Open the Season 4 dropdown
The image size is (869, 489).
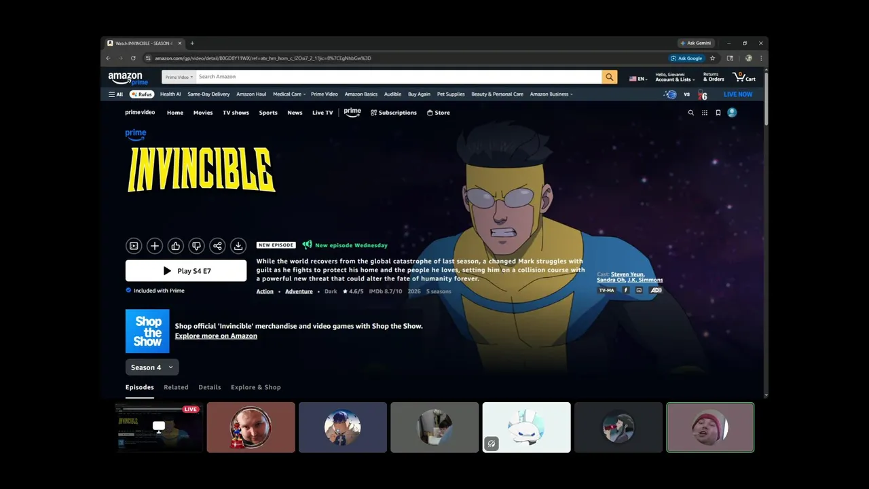pyautogui.click(x=152, y=367)
